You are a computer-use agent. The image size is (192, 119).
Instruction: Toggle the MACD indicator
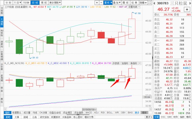(89, 112)
